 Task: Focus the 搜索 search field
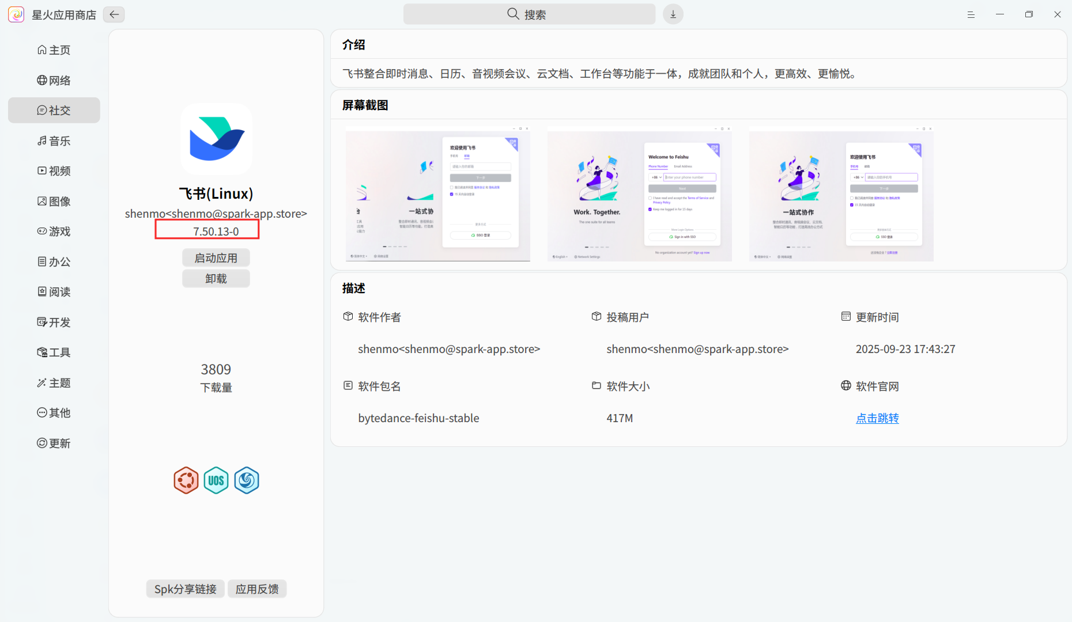coord(529,14)
